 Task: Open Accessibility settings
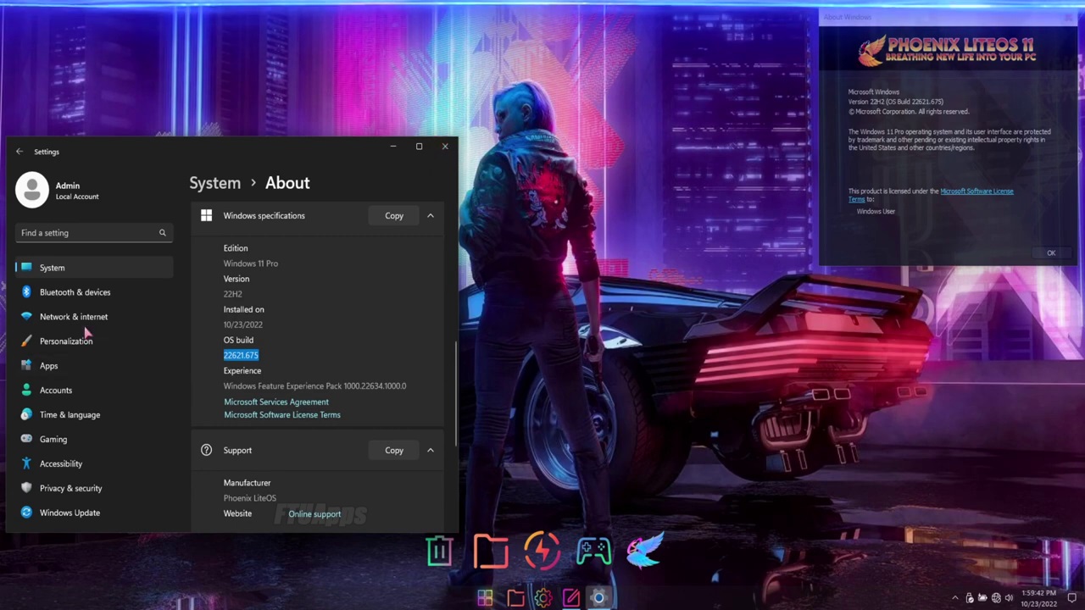tap(93, 464)
